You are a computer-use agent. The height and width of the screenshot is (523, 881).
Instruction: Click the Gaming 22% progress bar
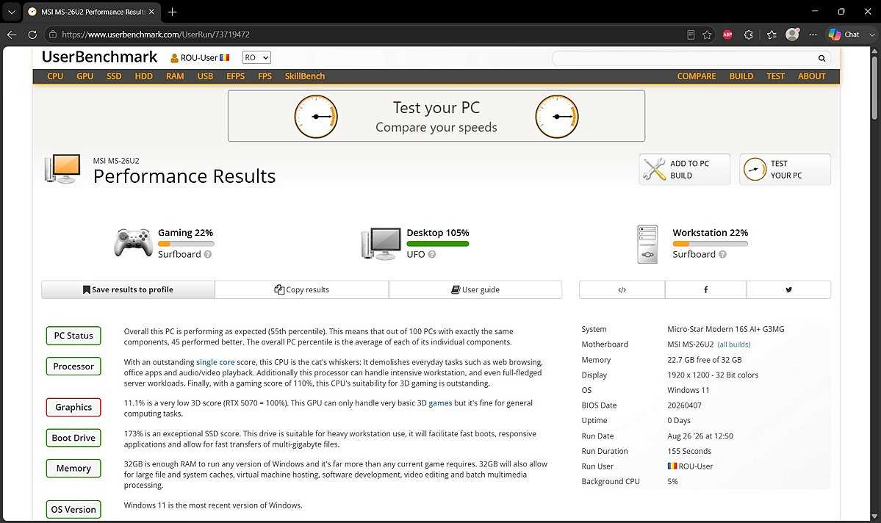[x=186, y=244]
